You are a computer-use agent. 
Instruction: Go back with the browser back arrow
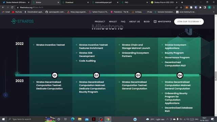(3, 7)
